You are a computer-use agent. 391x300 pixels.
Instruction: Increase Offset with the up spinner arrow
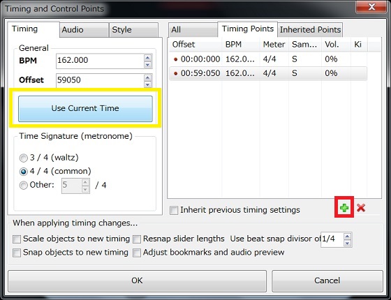coord(147,77)
